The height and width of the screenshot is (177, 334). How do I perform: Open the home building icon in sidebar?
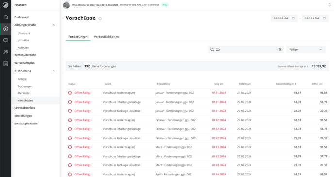click(x=6, y=17)
